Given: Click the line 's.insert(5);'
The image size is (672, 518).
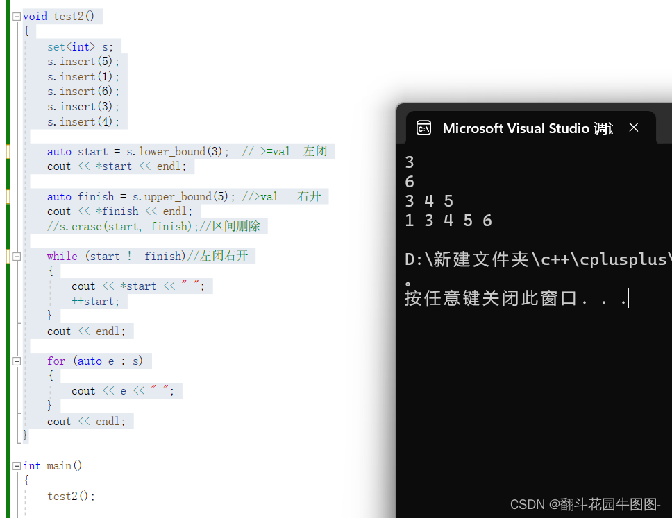Looking at the screenshot, I should (83, 62).
